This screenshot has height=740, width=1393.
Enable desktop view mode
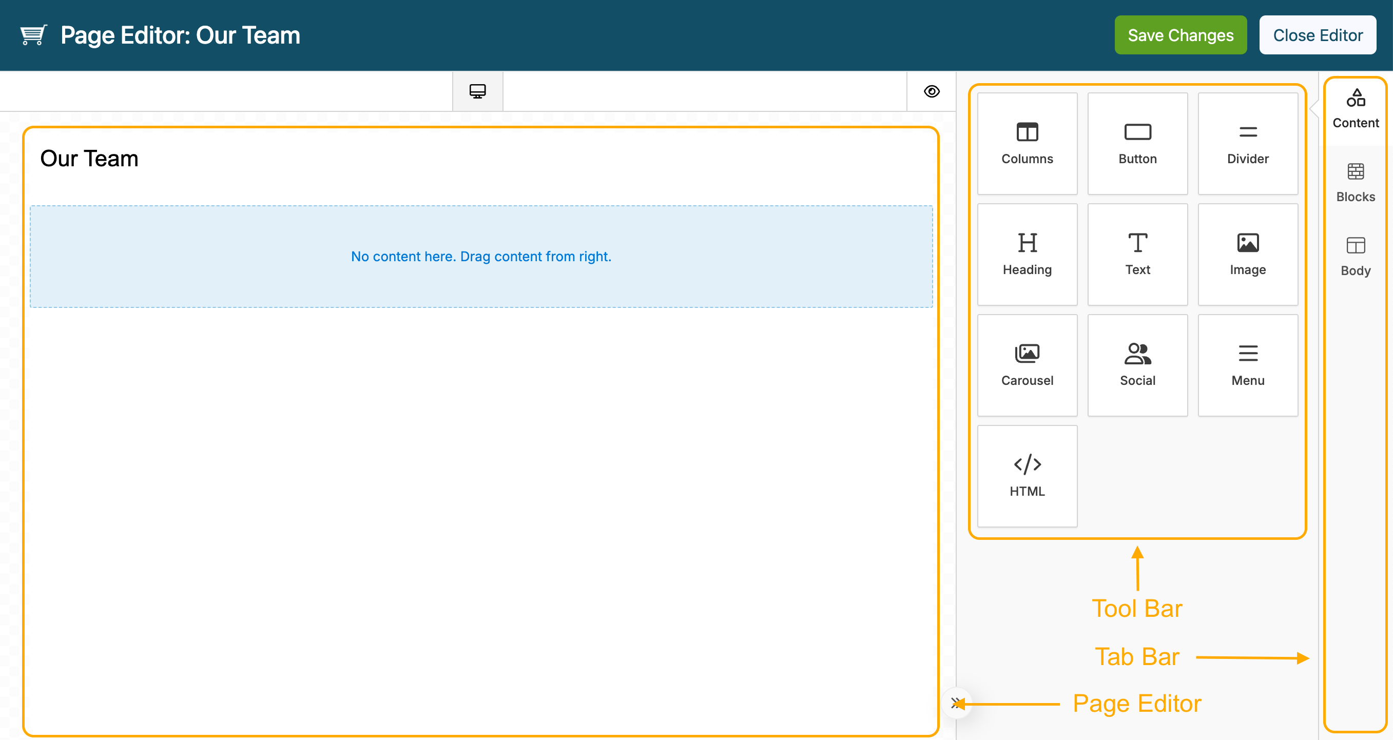(477, 91)
